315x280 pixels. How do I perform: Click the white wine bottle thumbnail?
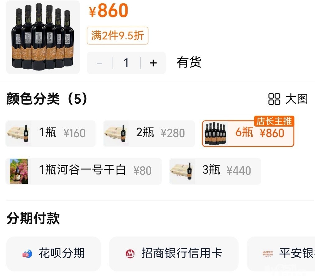pyautogui.click(x=19, y=171)
